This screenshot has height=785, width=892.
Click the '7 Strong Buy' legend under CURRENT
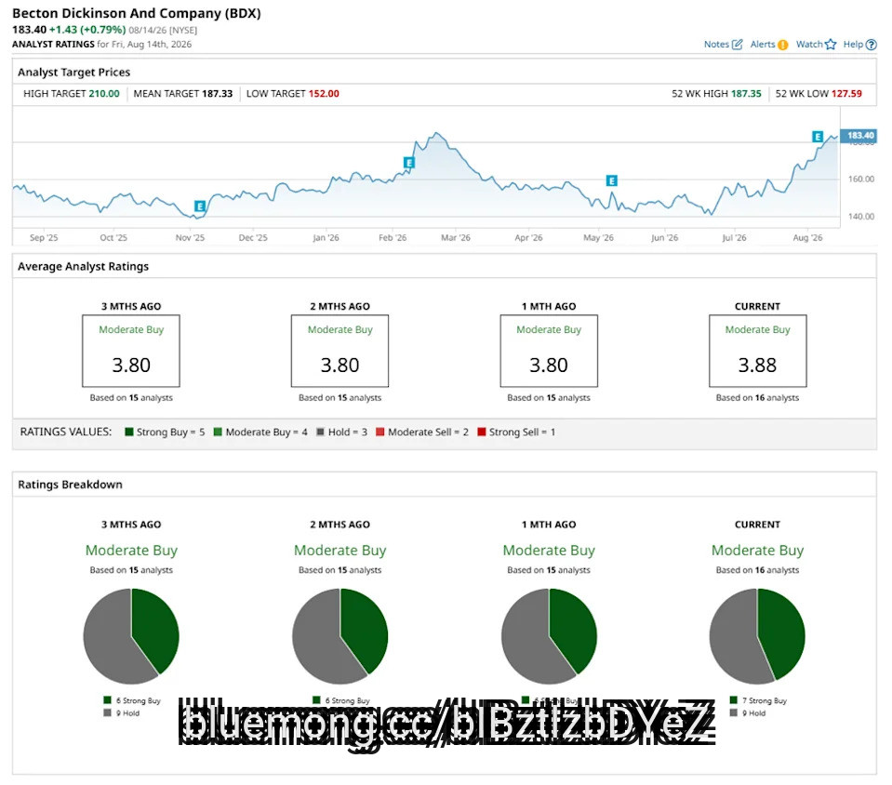[758, 700]
